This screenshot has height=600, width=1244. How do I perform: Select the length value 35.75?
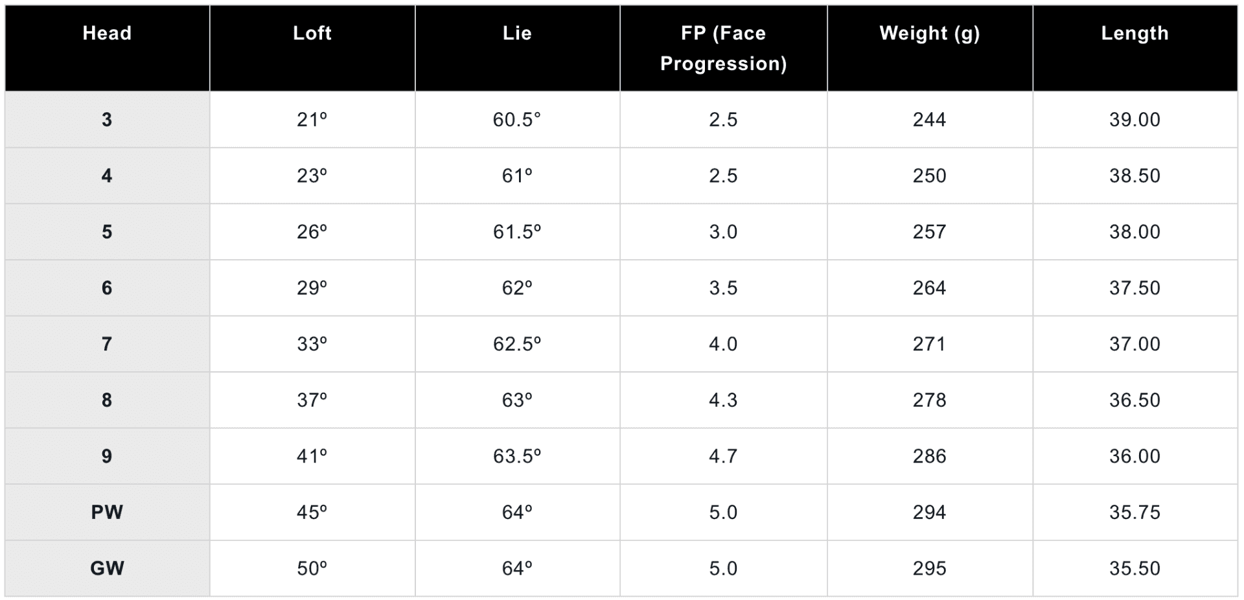tap(1135, 513)
